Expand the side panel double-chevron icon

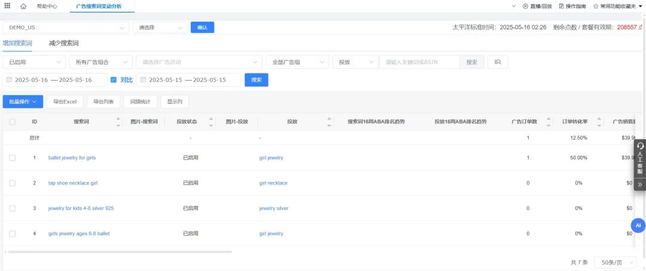coord(640,184)
